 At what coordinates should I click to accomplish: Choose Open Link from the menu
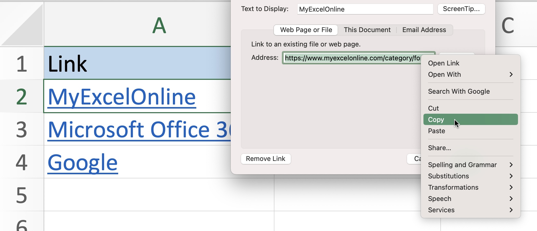tap(443, 63)
